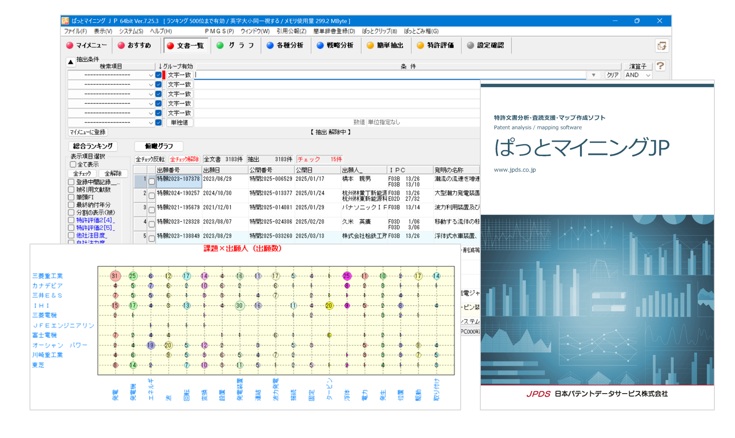This screenshot has height=438, width=735.
Task: Open the PMGS(P) menu
Action: (219, 31)
